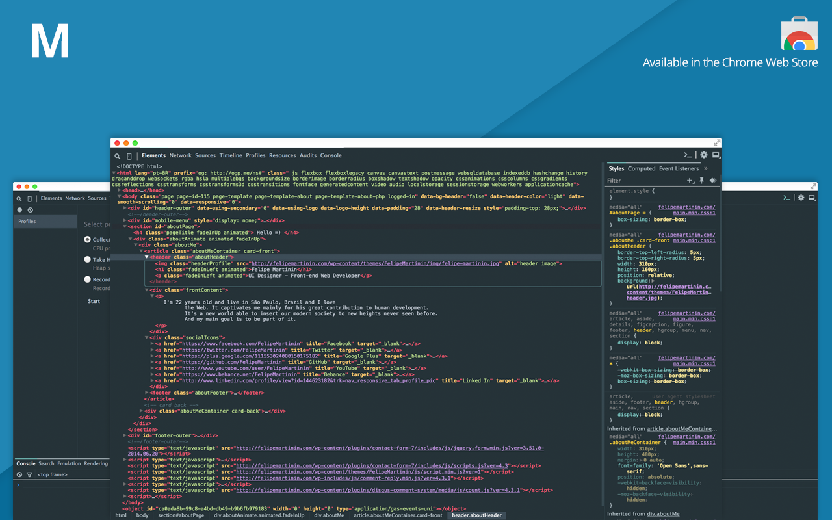The image size is (832, 520).
Task: Open the Event Listeners sidebar tab
Action: coord(679,168)
